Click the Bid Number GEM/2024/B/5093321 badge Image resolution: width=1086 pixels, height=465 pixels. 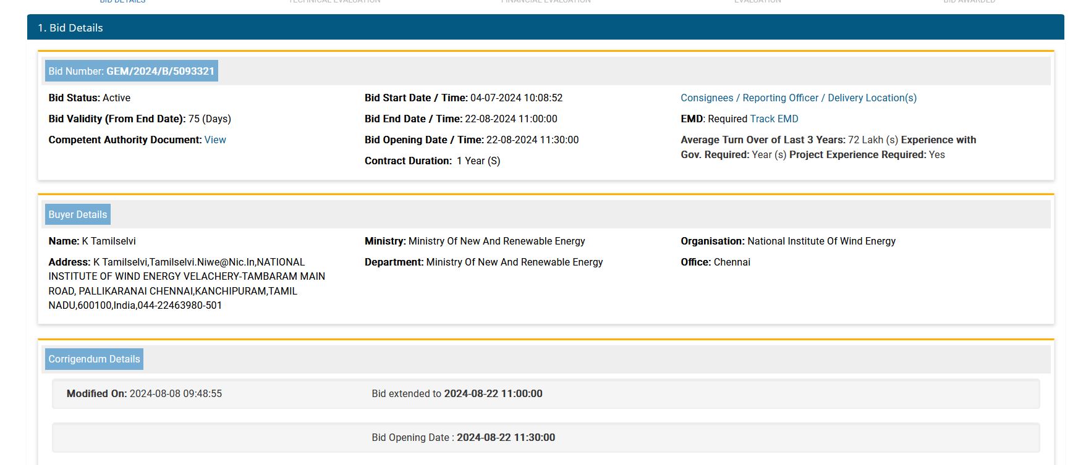[131, 71]
